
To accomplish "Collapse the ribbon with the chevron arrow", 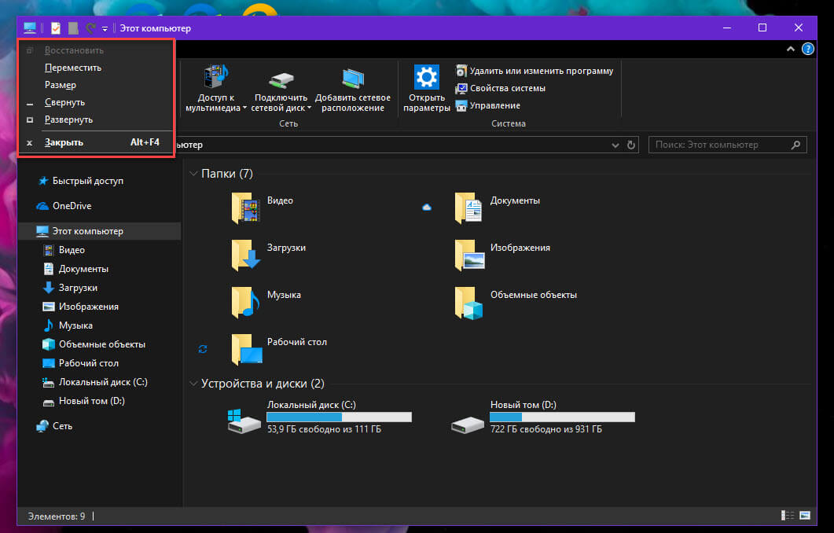I will 791,49.
